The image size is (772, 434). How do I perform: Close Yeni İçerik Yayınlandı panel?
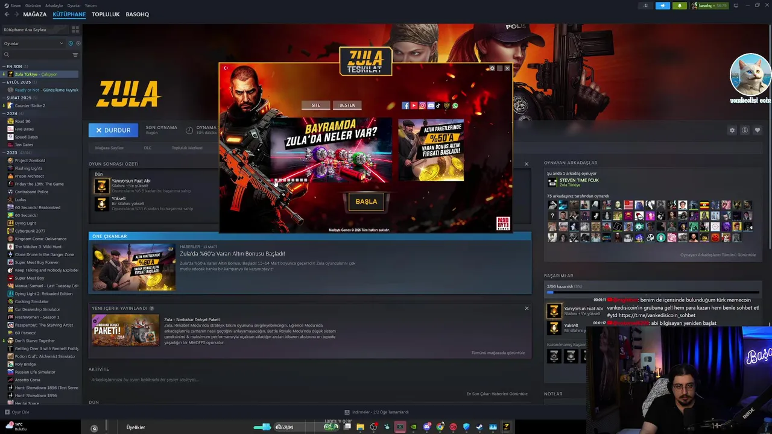pyautogui.click(x=527, y=309)
